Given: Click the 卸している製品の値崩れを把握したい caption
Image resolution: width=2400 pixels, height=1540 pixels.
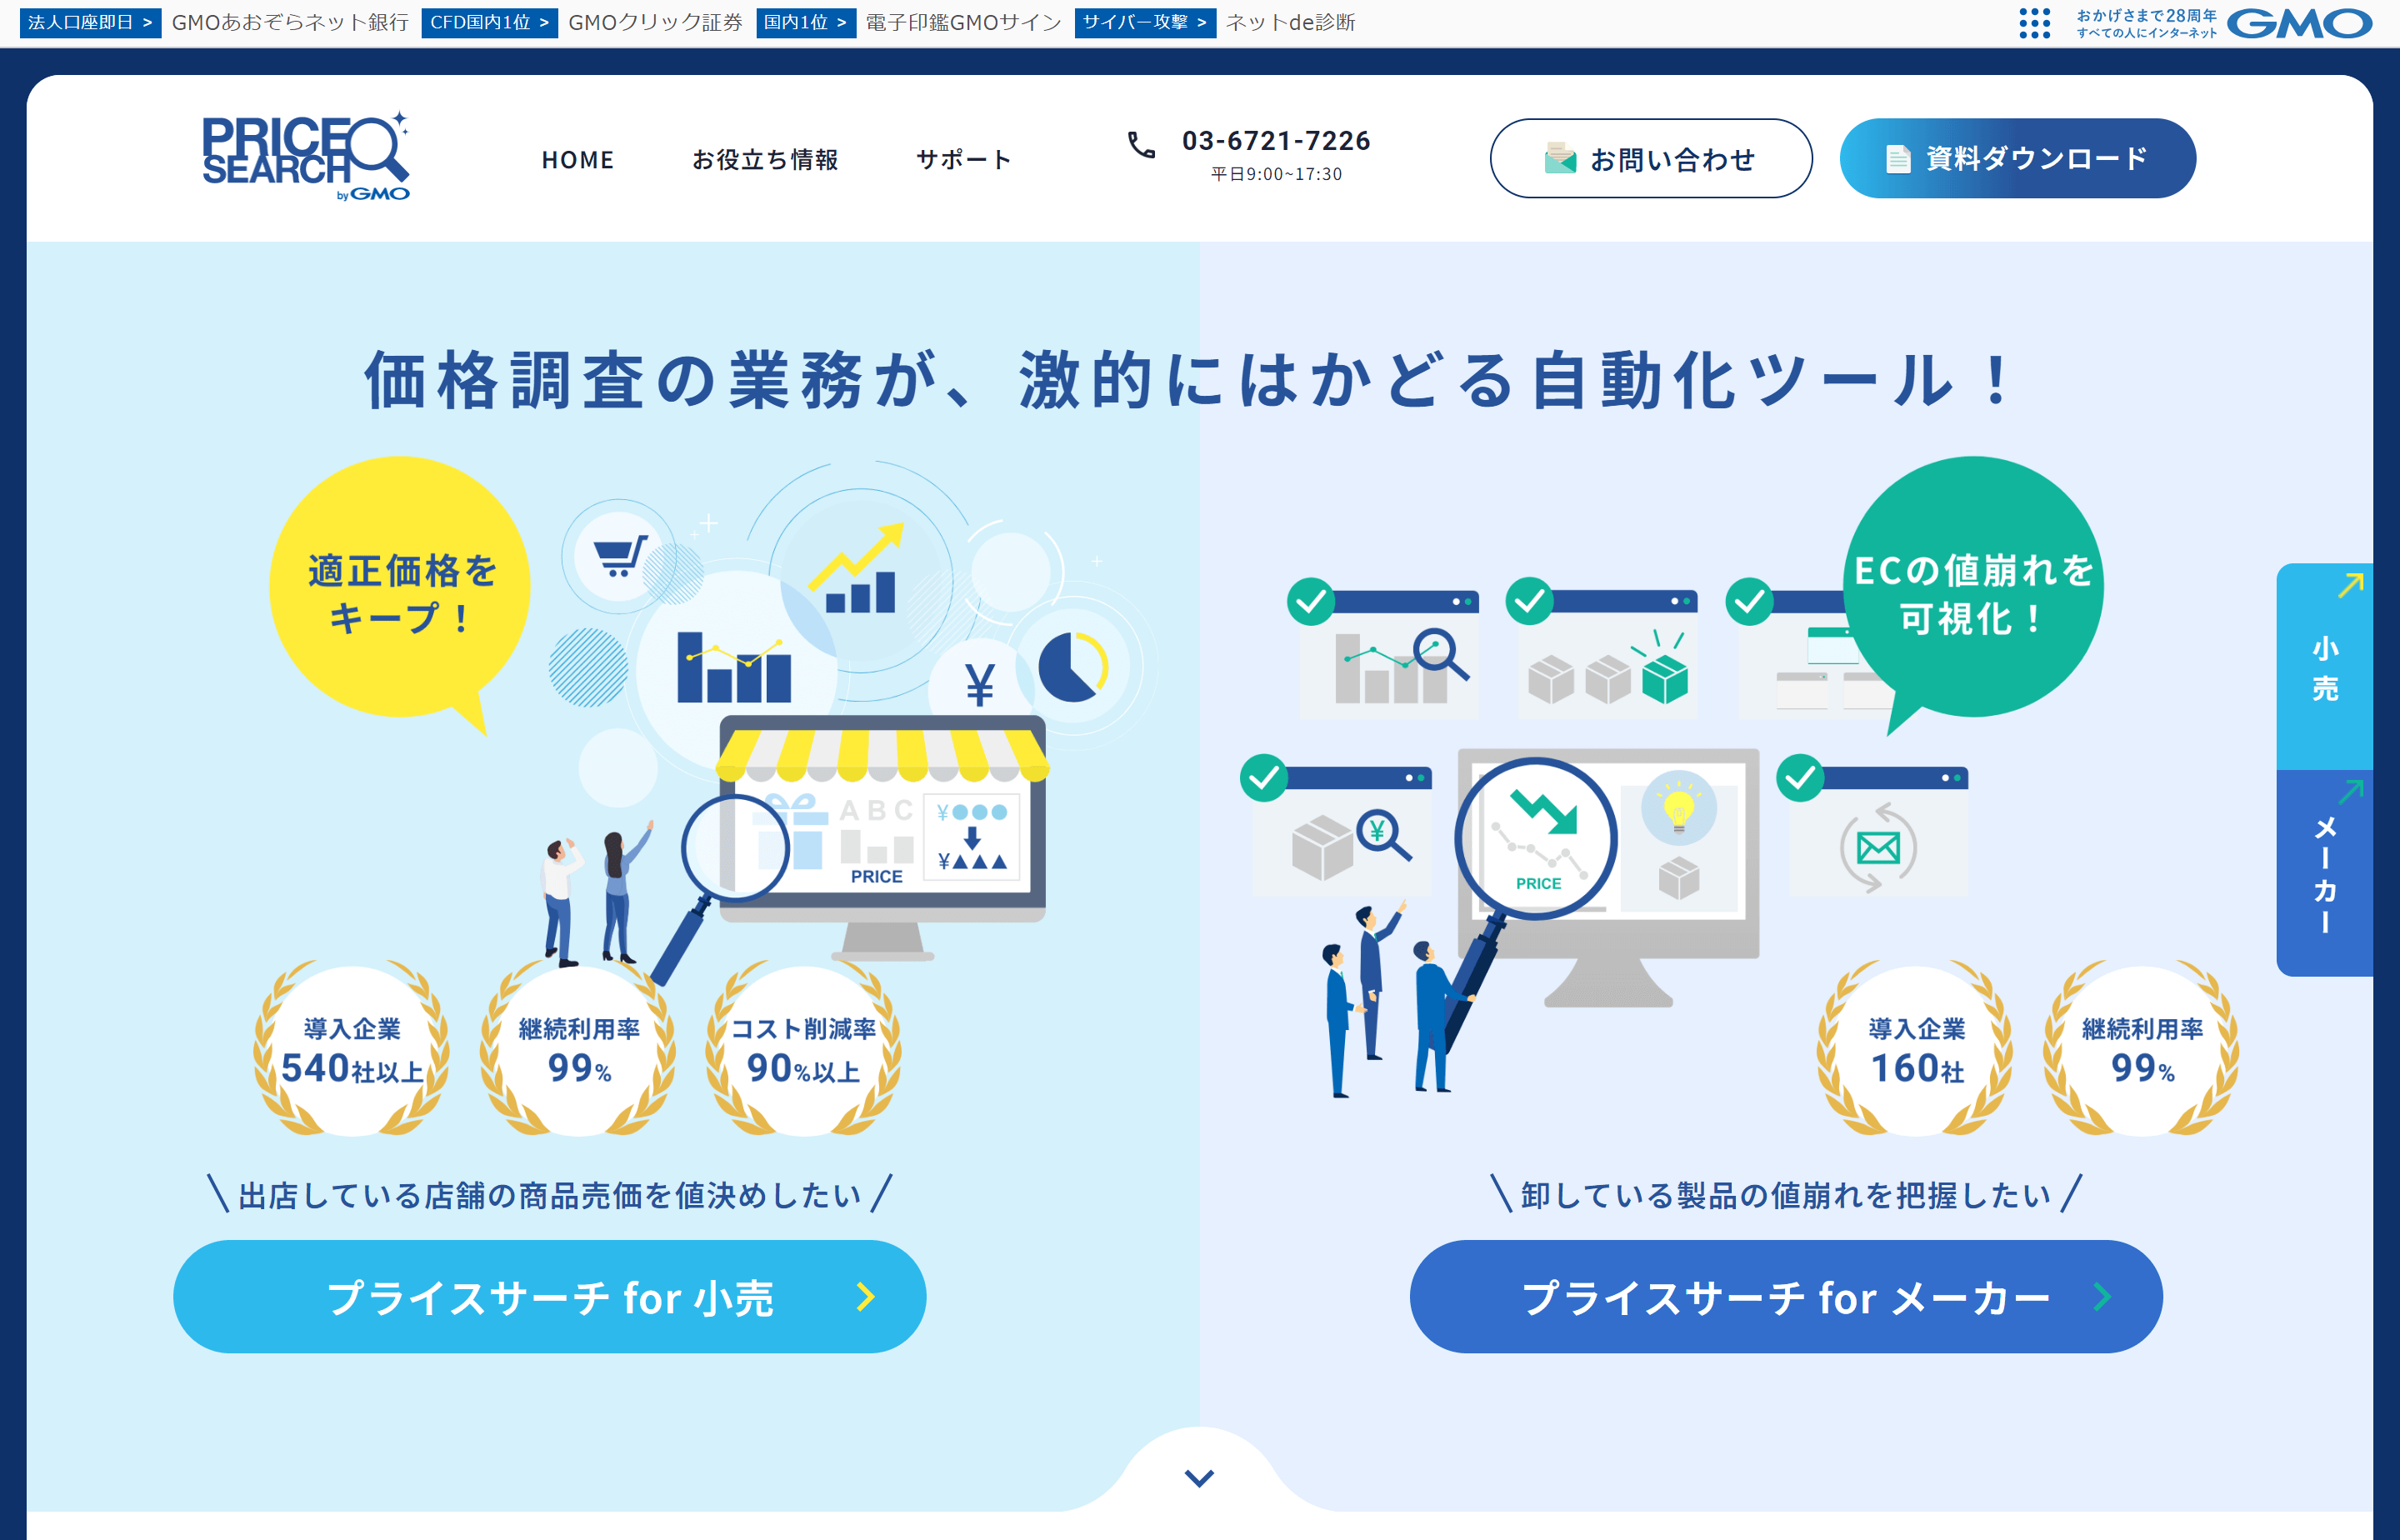Looking at the screenshot, I should pyautogui.click(x=1786, y=1194).
